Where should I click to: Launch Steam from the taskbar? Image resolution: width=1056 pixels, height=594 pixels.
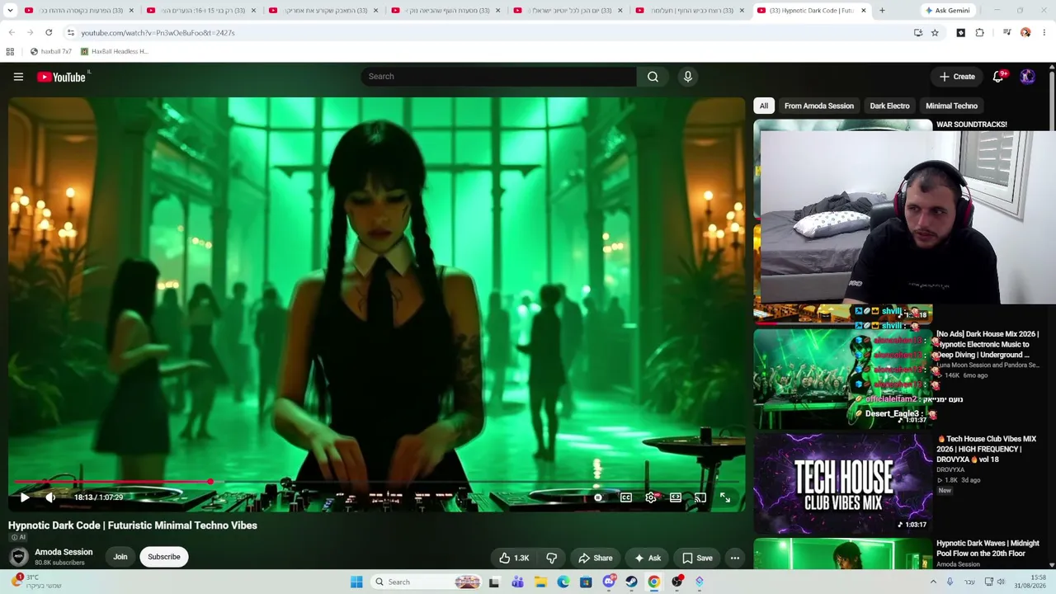pos(631,582)
